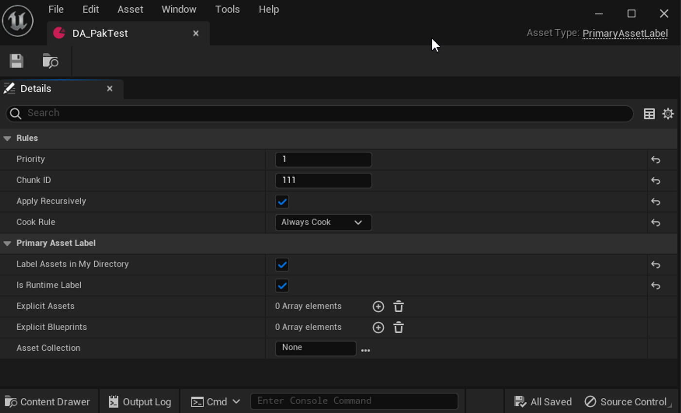Open the Cook Rule dropdown

323,223
